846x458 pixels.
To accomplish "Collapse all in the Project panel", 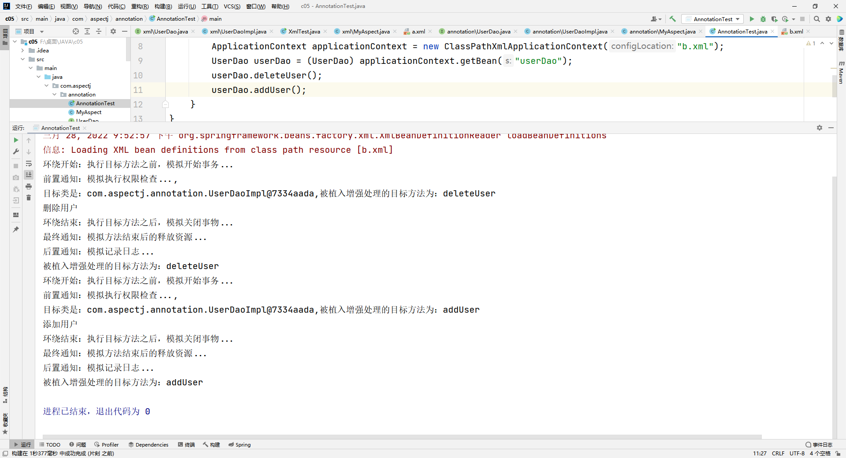I will click(x=99, y=31).
